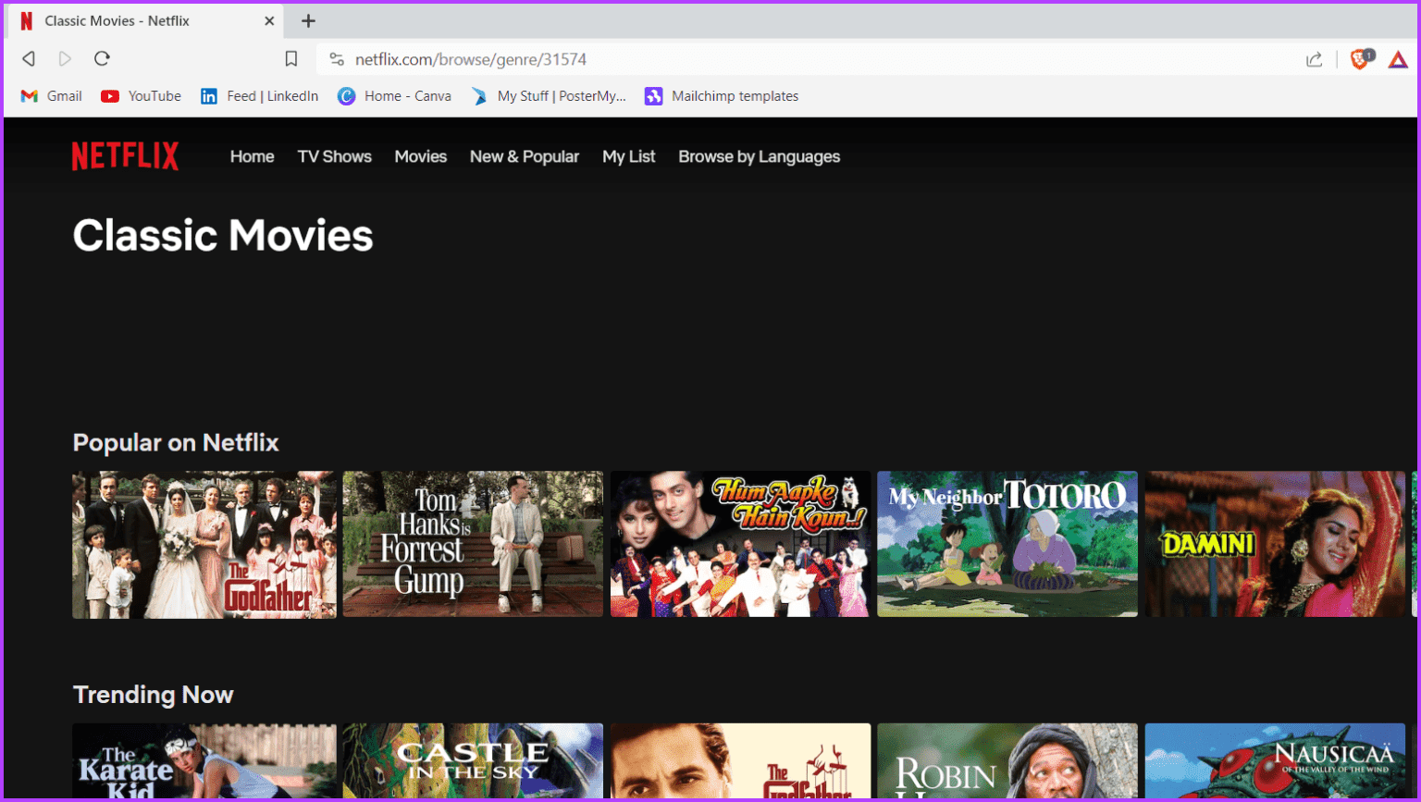Open Browse by Languages menu

[x=759, y=157]
